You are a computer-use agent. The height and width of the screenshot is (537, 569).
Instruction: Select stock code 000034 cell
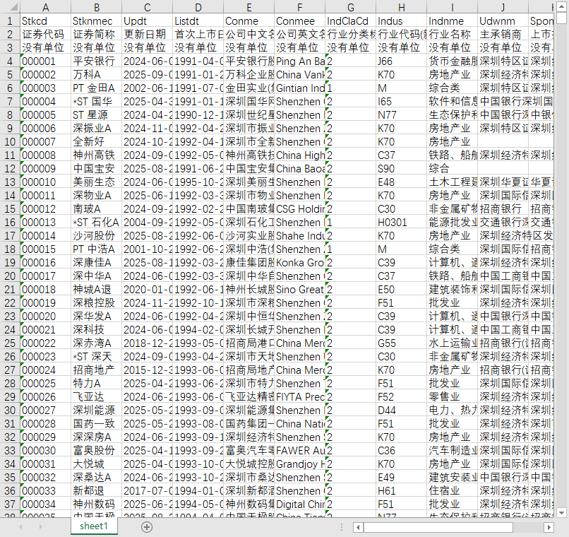tap(45, 504)
